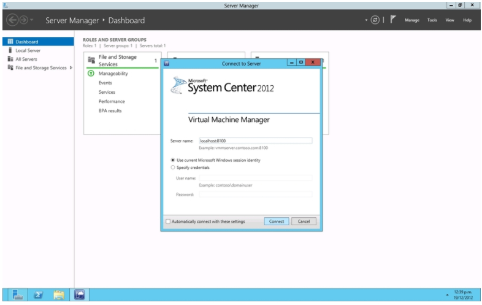Click the File and Storage Services tile icon
The height and width of the screenshot is (305, 482).
click(x=91, y=60)
